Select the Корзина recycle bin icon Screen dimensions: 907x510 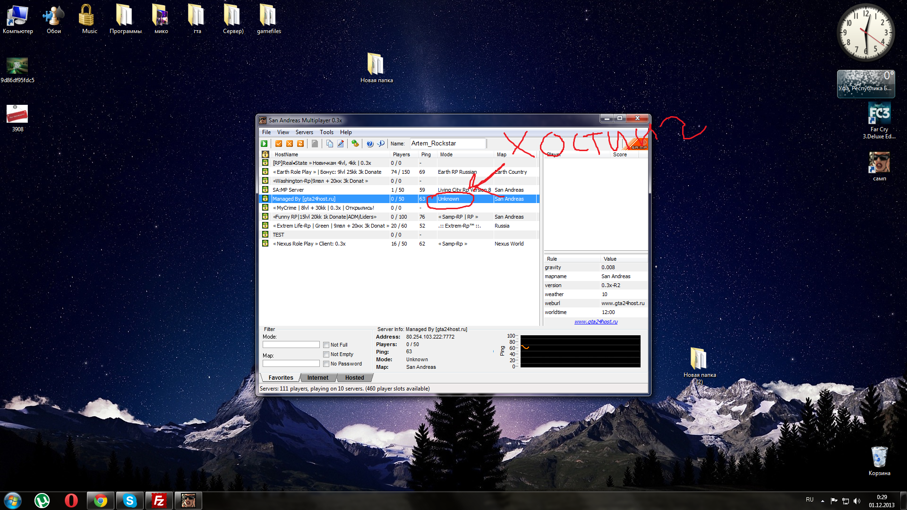click(x=879, y=461)
